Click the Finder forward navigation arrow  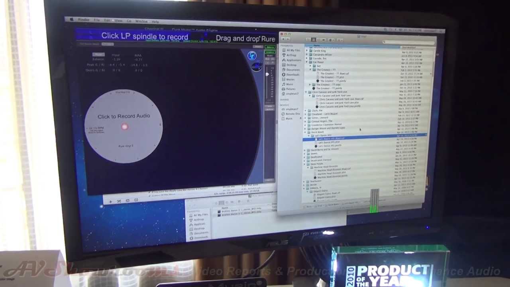pos(288,39)
